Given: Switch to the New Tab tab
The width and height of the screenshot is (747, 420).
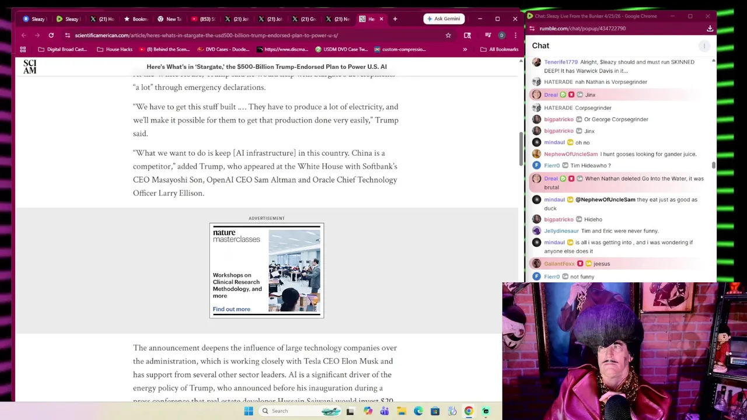Looking at the screenshot, I should tap(170, 19).
